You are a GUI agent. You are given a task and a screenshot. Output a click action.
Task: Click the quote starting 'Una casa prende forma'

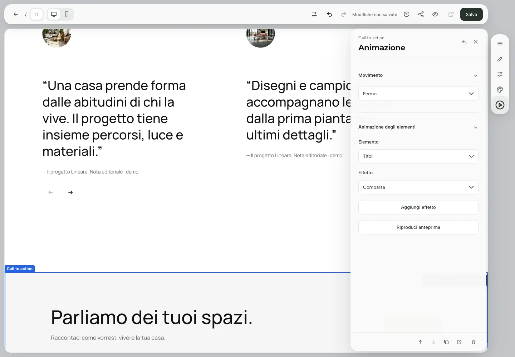(x=114, y=119)
